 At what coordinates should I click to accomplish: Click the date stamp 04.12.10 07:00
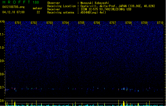coord(13,12)
